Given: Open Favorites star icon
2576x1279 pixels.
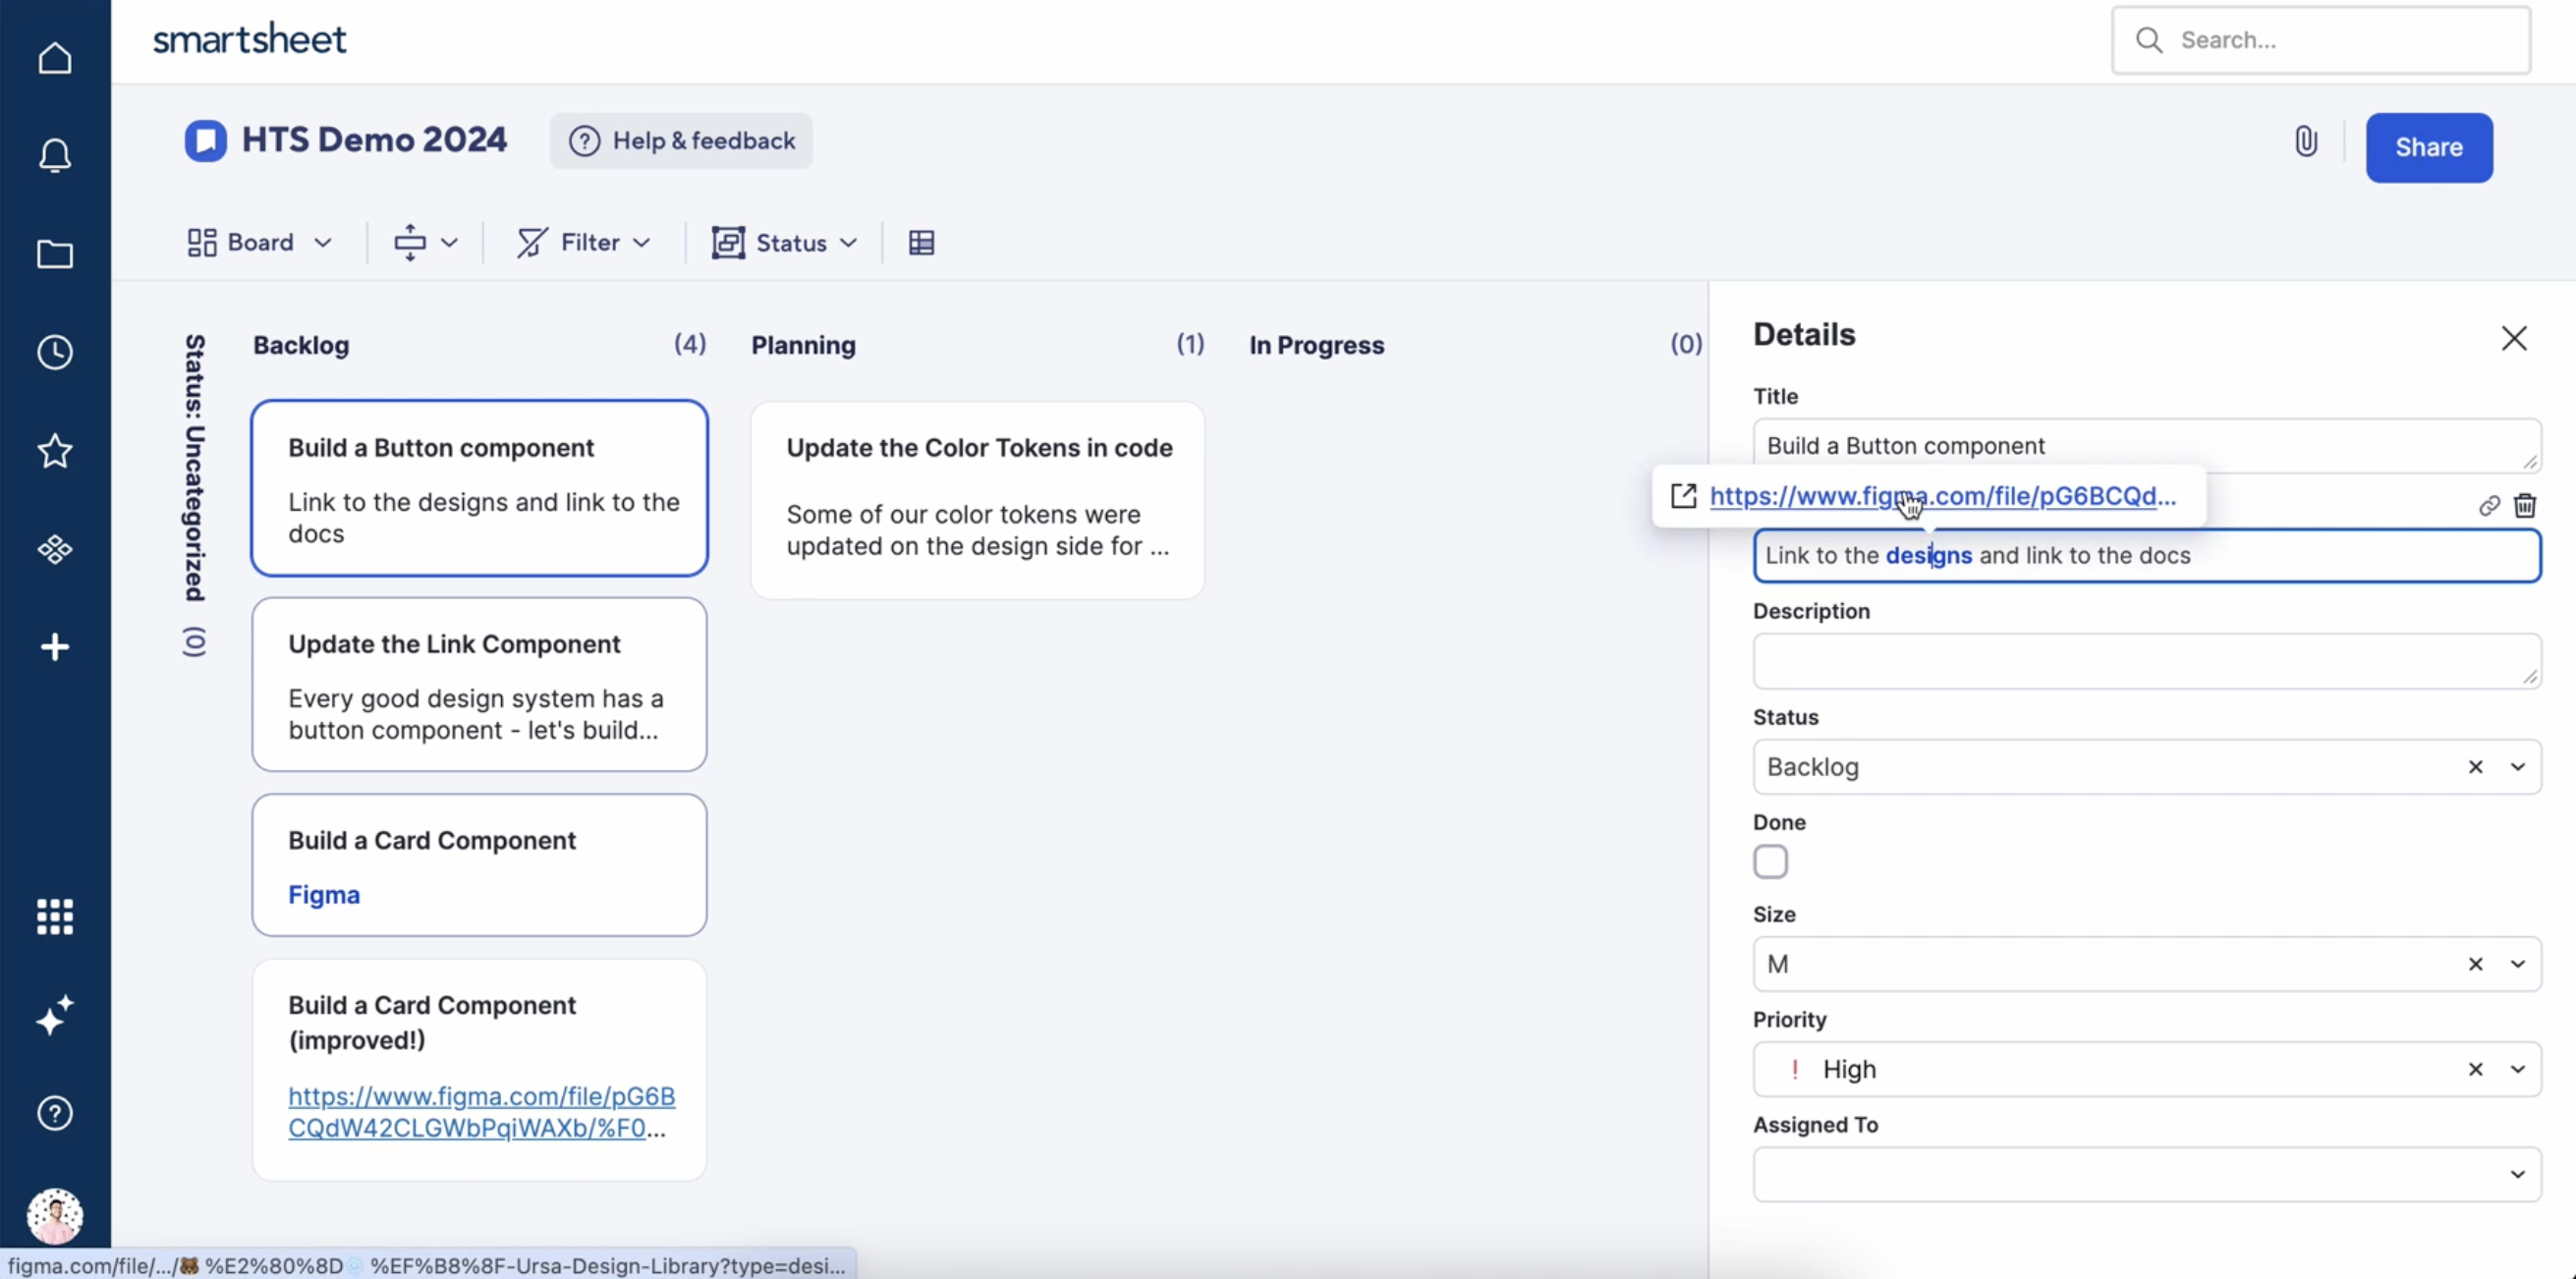Looking at the screenshot, I should coord(55,451).
